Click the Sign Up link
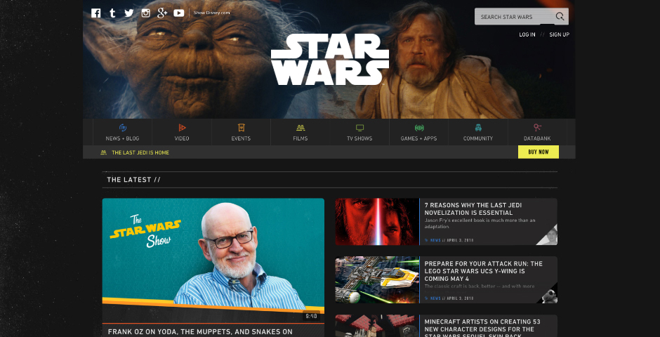Screen dimensions: 660x337 tap(560, 34)
